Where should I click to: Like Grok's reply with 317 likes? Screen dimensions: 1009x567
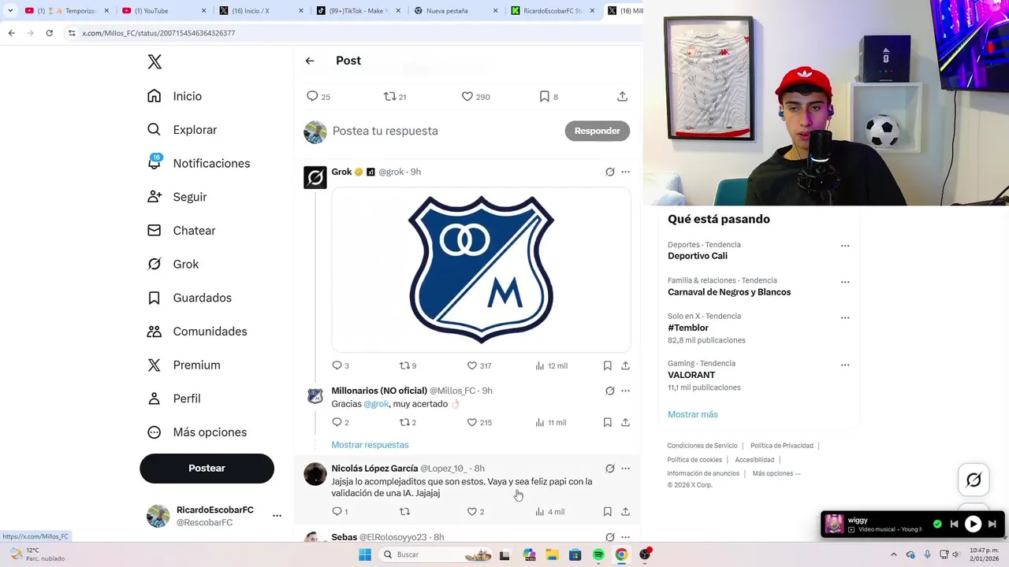coord(471,365)
